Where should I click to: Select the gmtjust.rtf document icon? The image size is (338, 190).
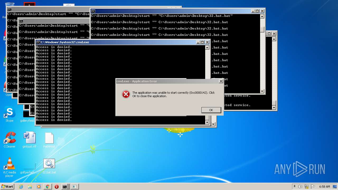(x=29, y=140)
